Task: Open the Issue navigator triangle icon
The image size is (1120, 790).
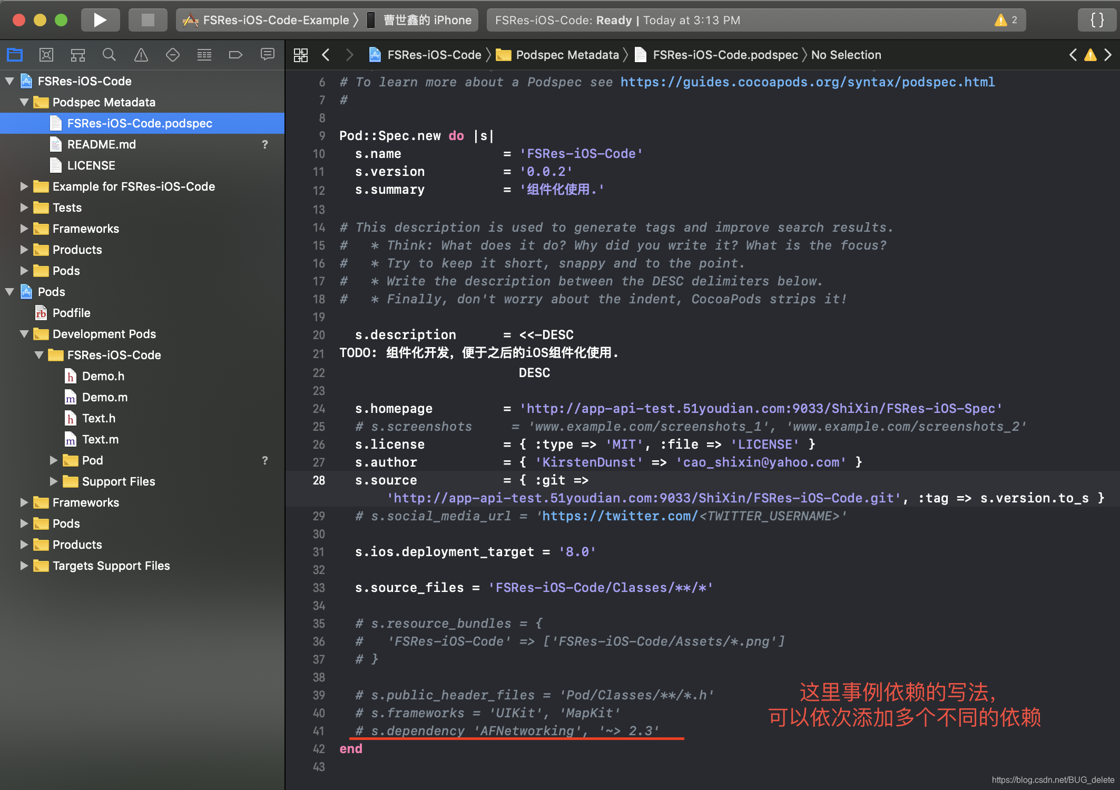Action: (141, 54)
